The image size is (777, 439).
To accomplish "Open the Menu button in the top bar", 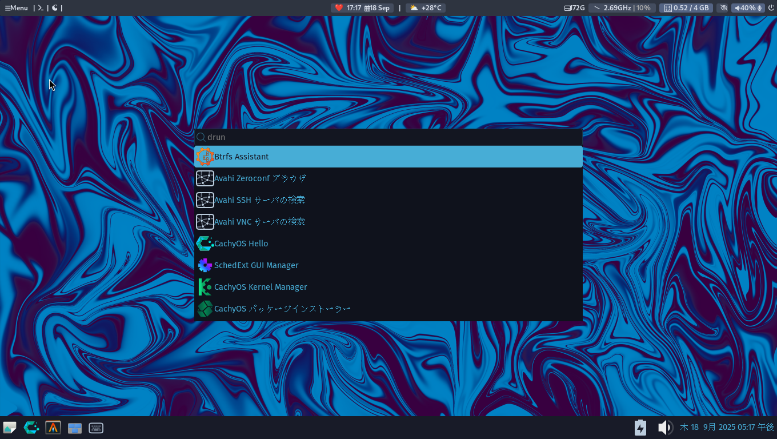I will (16, 8).
